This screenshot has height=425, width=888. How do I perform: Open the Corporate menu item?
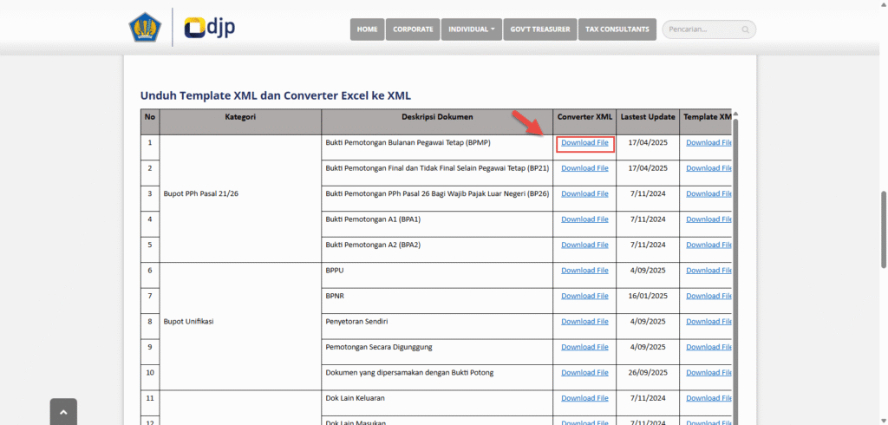pos(412,29)
